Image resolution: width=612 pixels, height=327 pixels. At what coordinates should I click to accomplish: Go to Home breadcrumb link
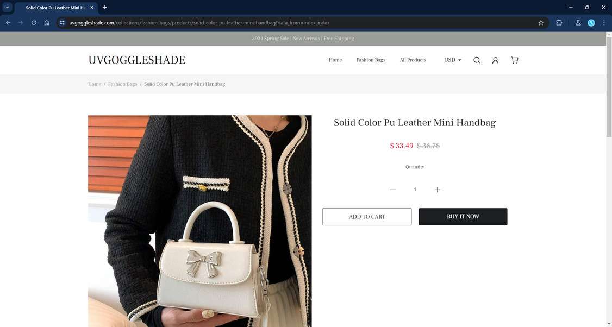[x=95, y=84]
